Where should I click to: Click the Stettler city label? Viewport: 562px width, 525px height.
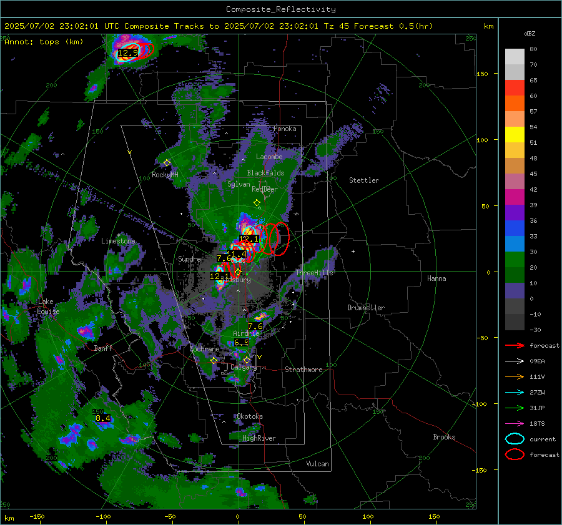pyautogui.click(x=364, y=180)
